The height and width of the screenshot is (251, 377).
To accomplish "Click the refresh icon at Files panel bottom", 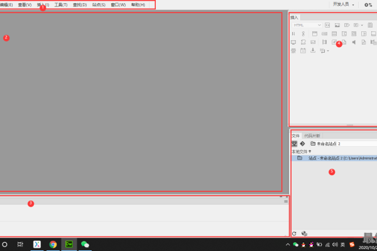I will click(x=294, y=233).
